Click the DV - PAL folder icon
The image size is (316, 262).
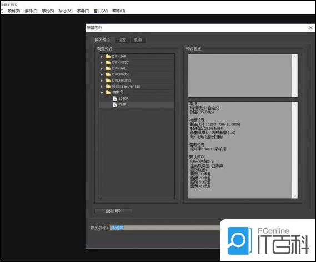[108, 68]
